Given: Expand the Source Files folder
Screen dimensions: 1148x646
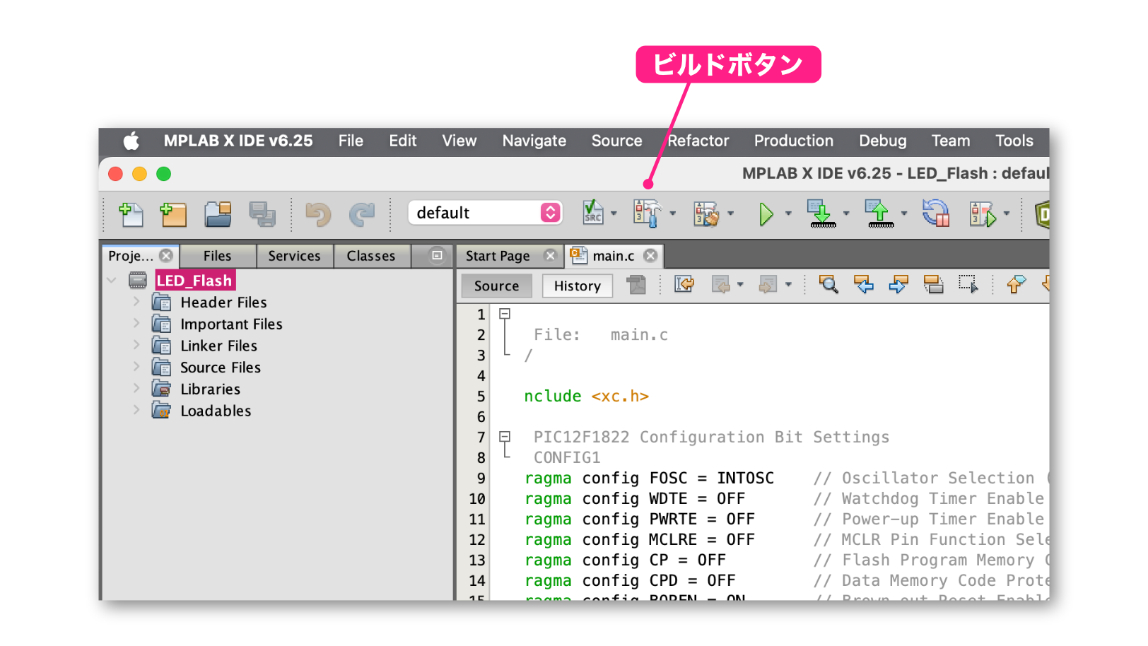Looking at the screenshot, I should click(x=136, y=367).
